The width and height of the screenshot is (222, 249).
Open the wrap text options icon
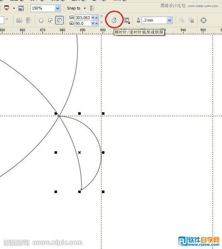(x=127, y=20)
